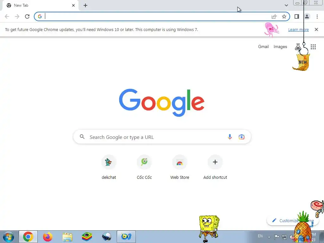Bookmark this tab with the star icon
This screenshot has width=324, height=243.
pyautogui.click(x=284, y=16)
